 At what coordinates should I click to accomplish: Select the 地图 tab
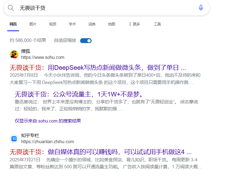(112, 24)
